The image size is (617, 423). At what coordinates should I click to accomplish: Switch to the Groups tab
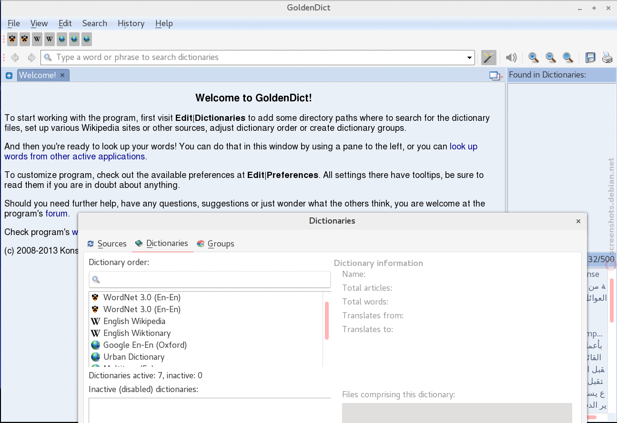click(215, 244)
